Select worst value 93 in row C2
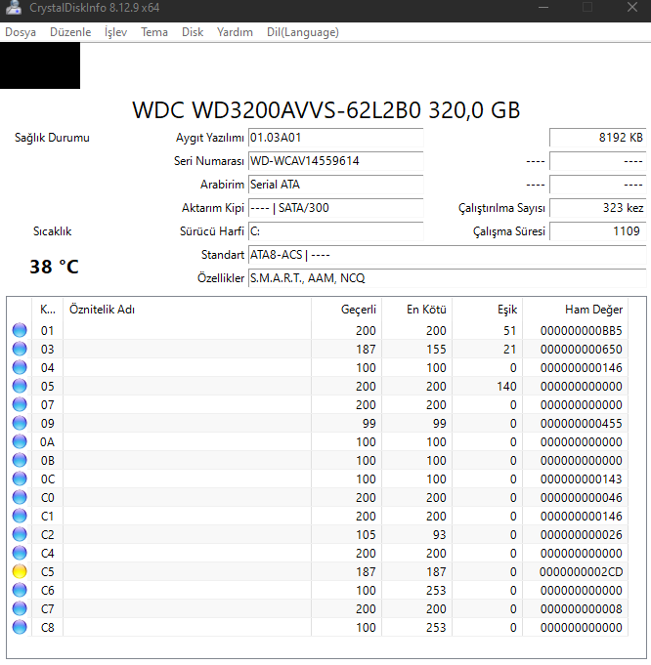 440,535
